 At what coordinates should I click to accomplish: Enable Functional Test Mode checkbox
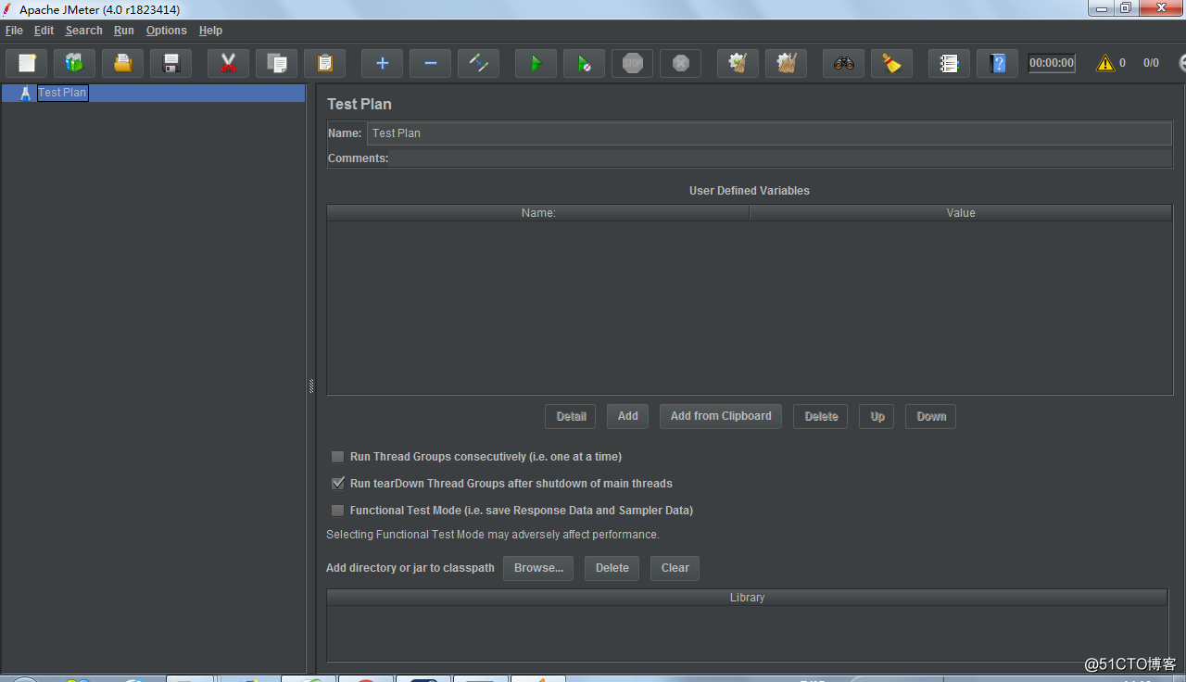click(x=338, y=511)
